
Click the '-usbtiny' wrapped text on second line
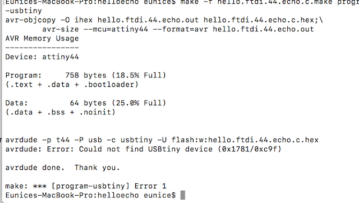click(24, 11)
